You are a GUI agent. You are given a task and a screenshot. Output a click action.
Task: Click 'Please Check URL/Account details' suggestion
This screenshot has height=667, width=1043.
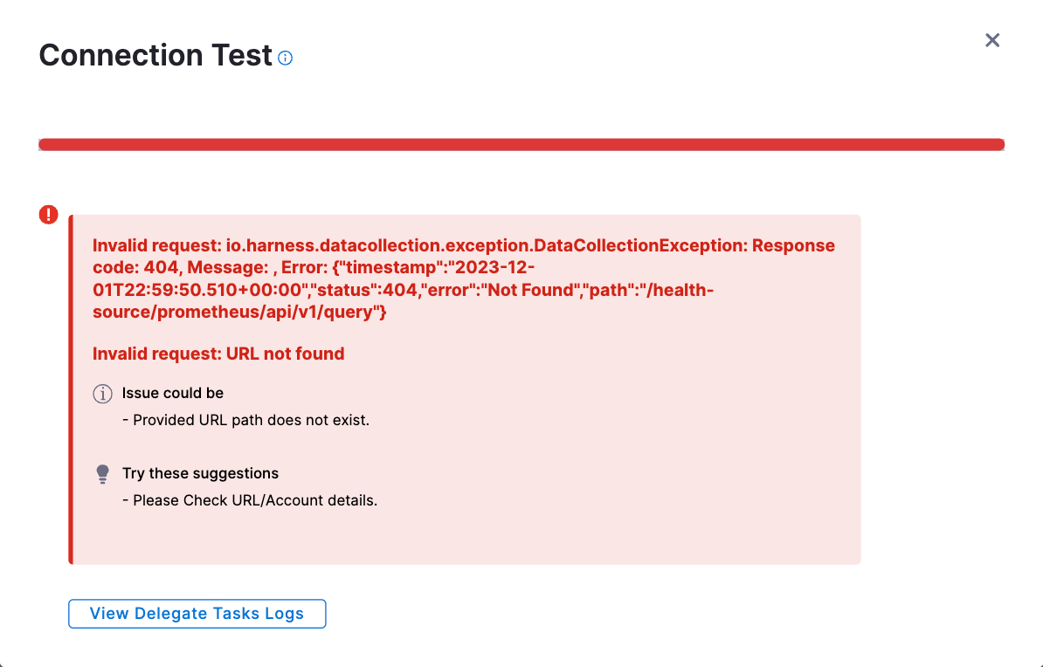click(x=255, y=501)
